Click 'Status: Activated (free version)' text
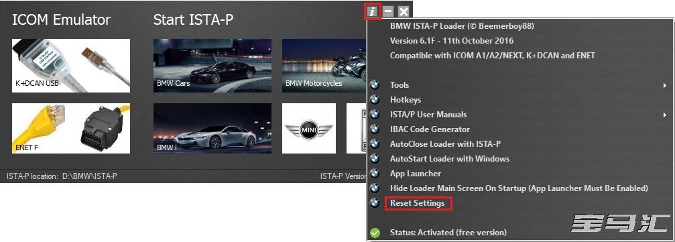This screenshot has width=675, height=242. [448, 233]
